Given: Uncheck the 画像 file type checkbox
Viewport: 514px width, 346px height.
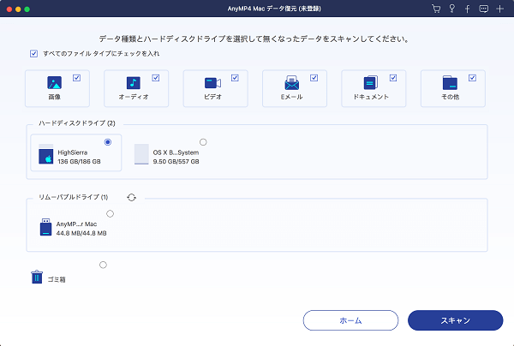Looking at the screenshot, I should click(76, 78).
